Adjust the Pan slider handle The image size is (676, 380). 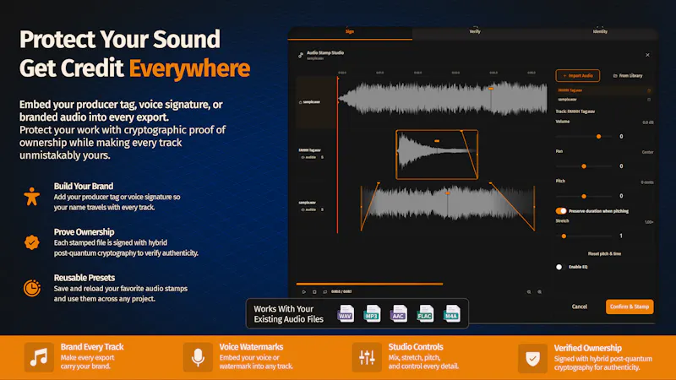(584, 166)
